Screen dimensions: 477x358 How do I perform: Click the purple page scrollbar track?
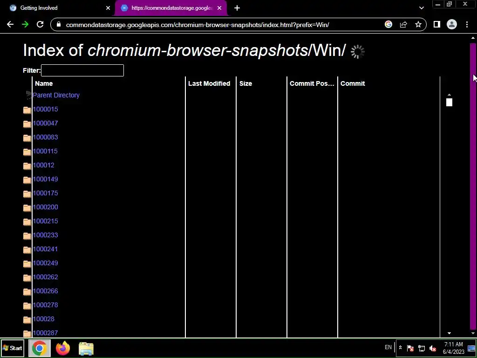click(x=473, y=186)
